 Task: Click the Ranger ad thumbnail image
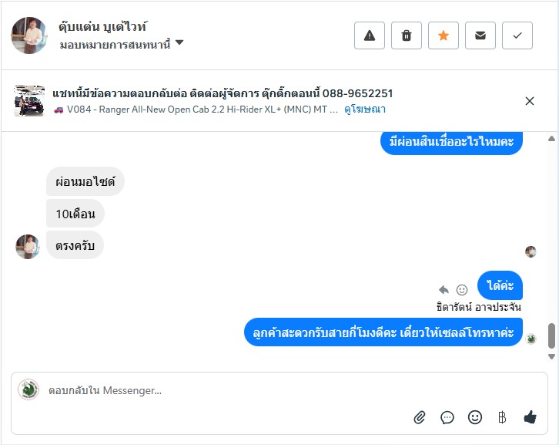pyautogui.click(x=29, y=101)
